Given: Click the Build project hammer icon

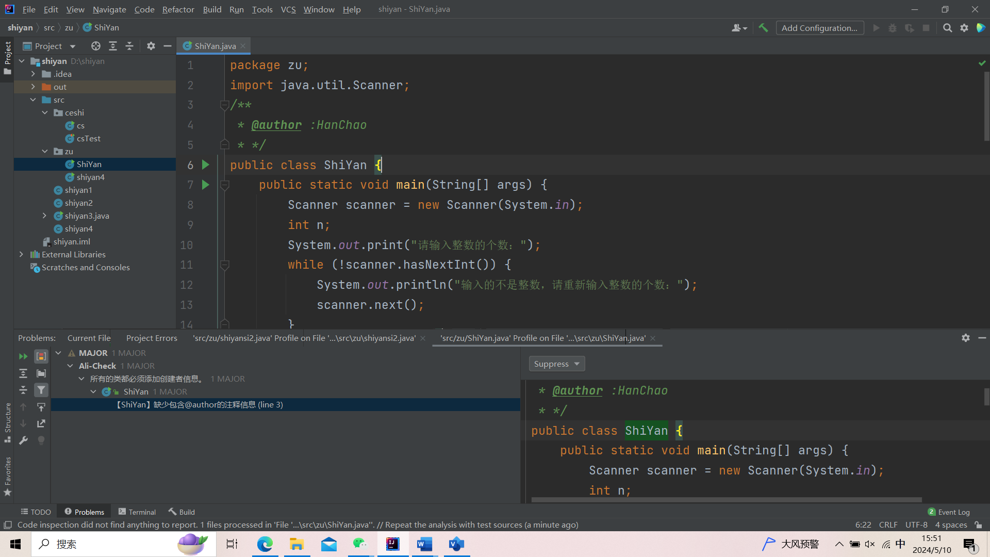Looking at the screenshot, I should 763,28.
